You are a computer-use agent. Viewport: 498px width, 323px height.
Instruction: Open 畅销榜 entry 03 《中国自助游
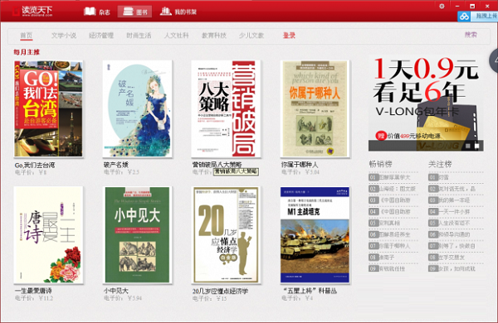(x=393, y=200)
